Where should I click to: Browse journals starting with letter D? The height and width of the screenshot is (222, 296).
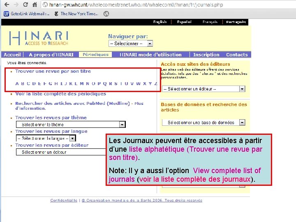click(34, 83)
